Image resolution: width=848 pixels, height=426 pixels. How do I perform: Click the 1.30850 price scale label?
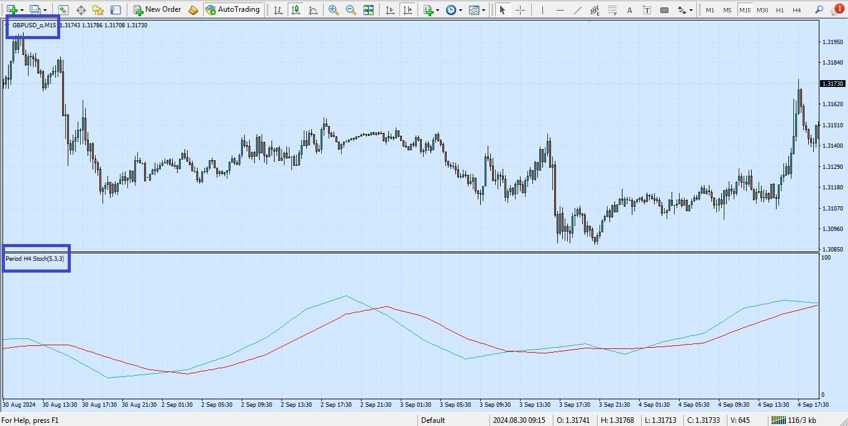832,250
